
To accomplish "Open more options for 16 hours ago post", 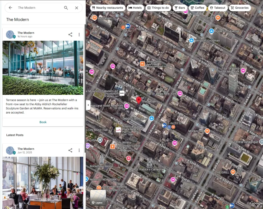I will (79, 35).
